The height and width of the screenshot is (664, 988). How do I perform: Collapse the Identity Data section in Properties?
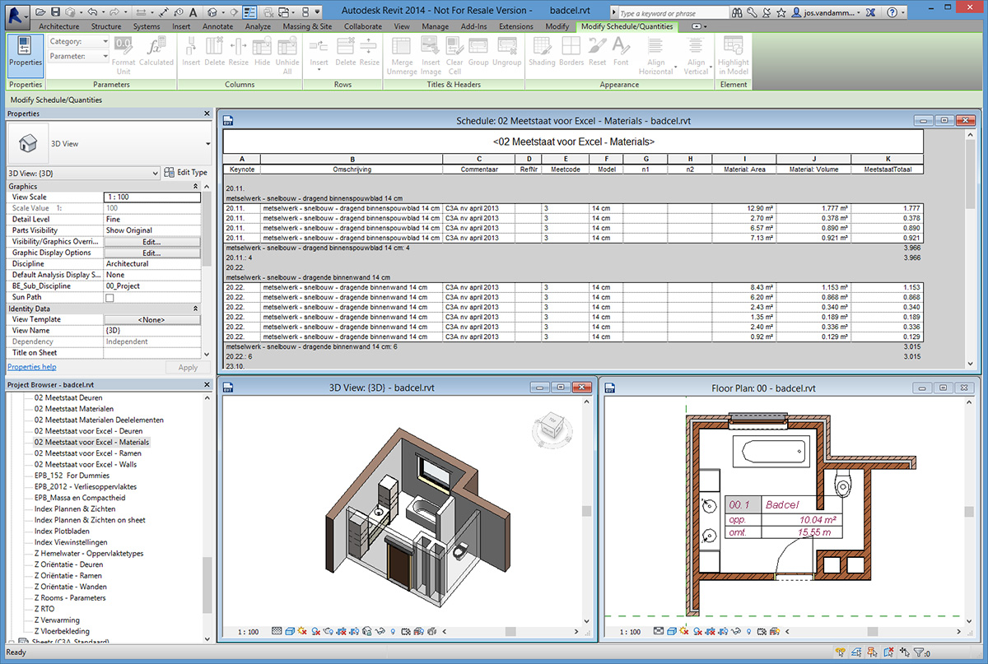click(x=195, y=309)
